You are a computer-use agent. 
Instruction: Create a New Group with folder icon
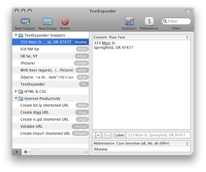point(47,21)
